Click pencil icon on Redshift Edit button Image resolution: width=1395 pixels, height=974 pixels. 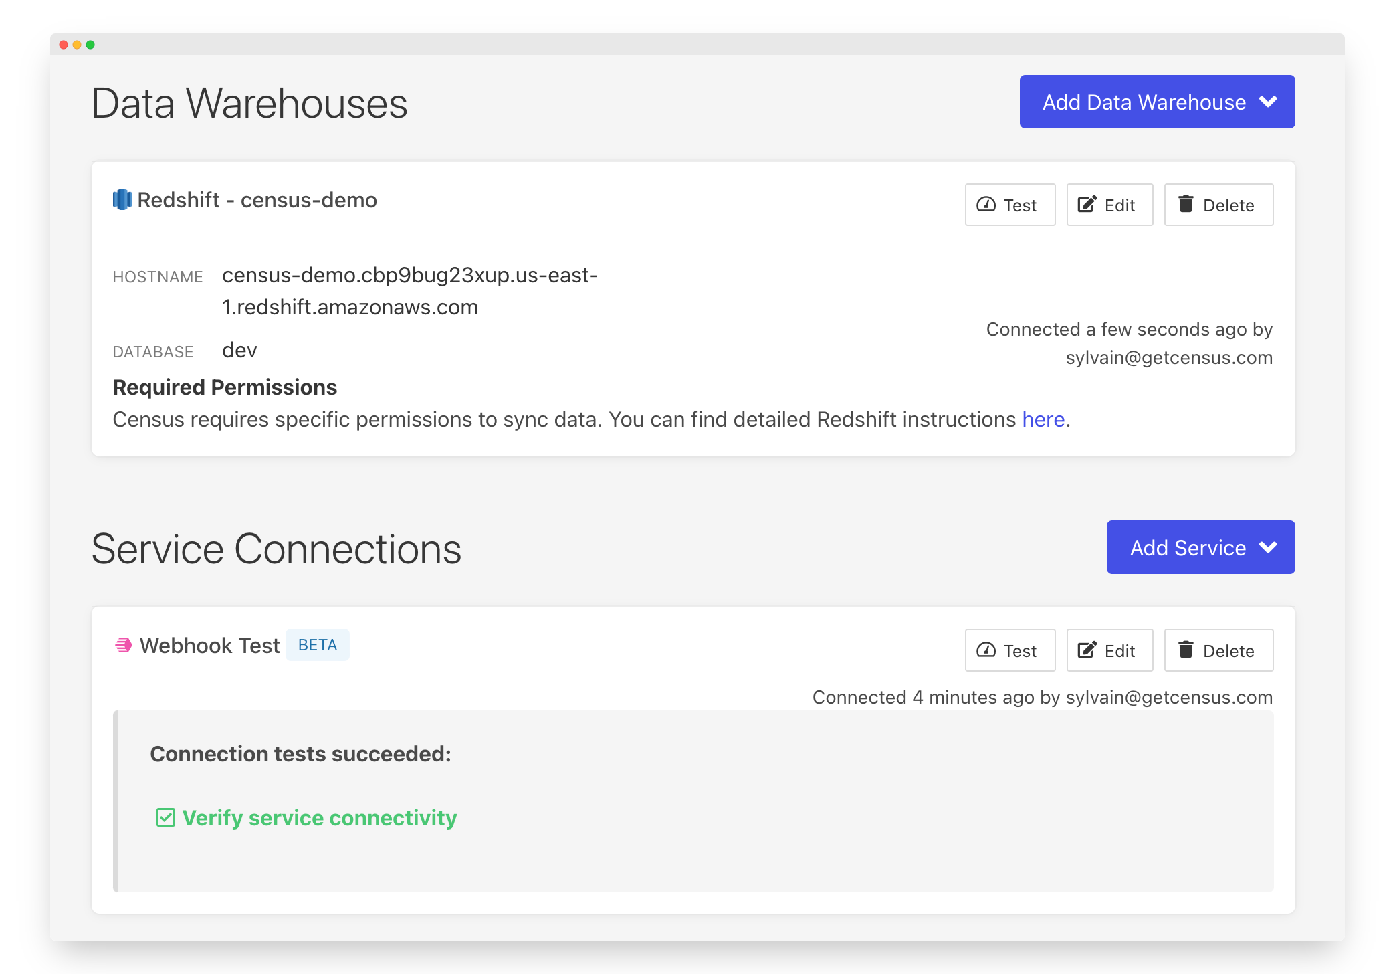pyautogui.click(x=1087, y=204)
